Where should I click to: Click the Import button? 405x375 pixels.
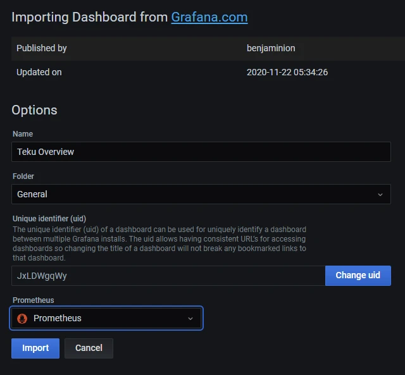[x=35, y=348]
